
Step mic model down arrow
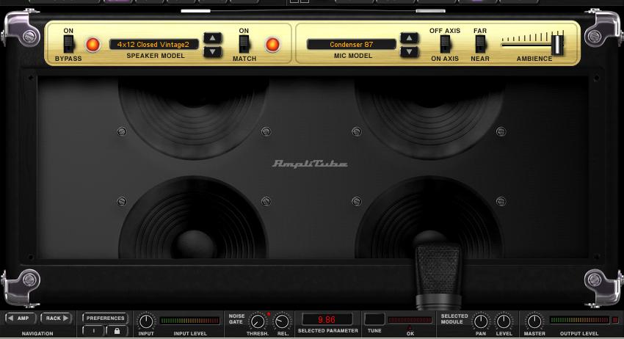pyautogui.click(x=409, y=51)
